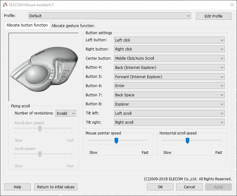The width and height of the screenshot is (237, 196).
Task: Click the Cancel button
Action: pyautogui.click(x=190, y=187)
